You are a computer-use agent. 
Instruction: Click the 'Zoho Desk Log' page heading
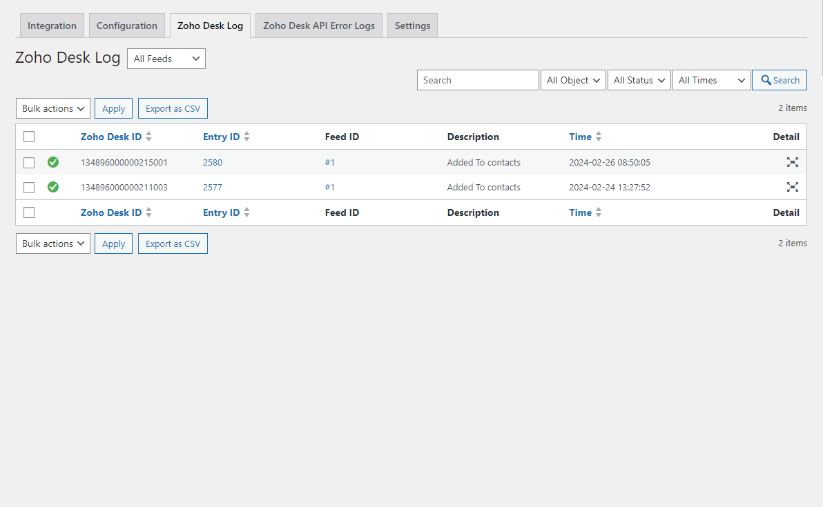(x=68, y=57)
